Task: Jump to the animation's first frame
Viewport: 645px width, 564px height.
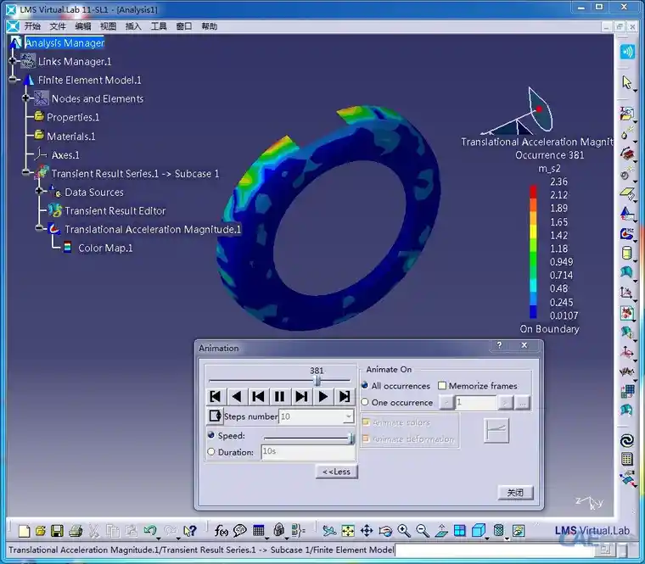Action: 215,396
